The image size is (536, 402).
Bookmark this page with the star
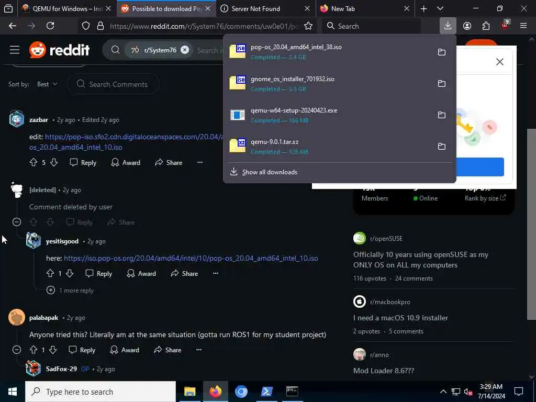(308, 26)
